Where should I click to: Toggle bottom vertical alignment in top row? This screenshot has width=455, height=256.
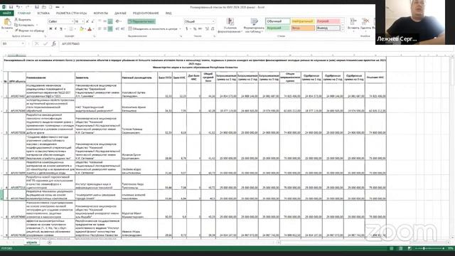pyautogui.click(x=110, y=21)
